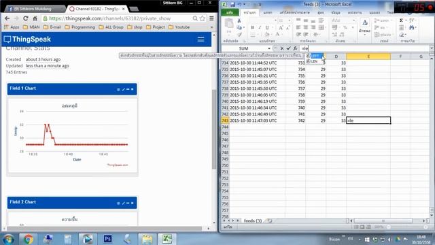Click Merge and Center icon

pos(321,27)
